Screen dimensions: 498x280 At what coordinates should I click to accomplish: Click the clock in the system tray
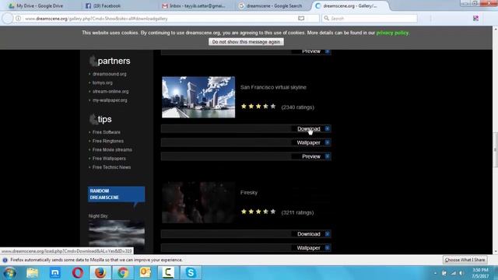point(480,273)
